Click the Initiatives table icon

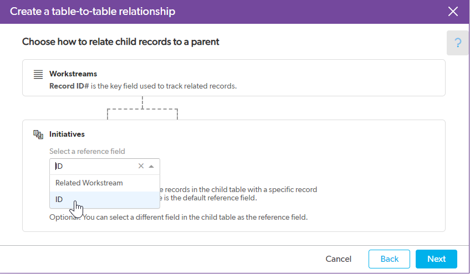[38, 135]
